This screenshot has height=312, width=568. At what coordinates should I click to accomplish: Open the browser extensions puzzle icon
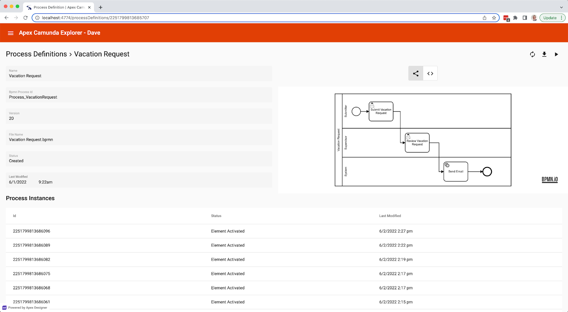coord(515,18)
